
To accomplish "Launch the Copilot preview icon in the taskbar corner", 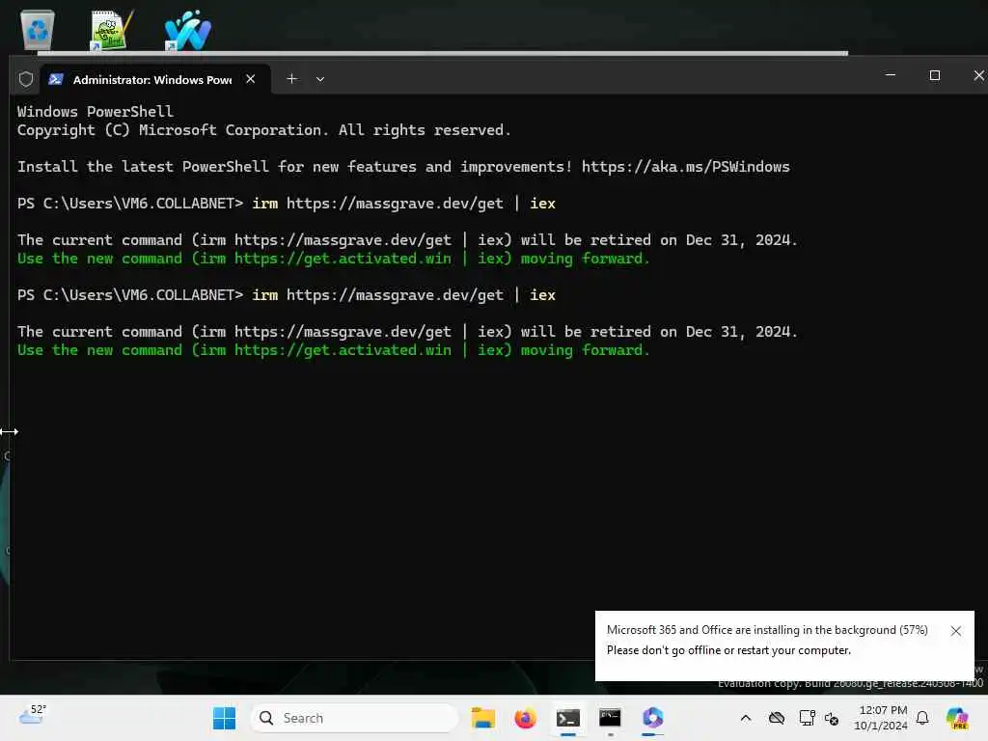I will 957,718.
